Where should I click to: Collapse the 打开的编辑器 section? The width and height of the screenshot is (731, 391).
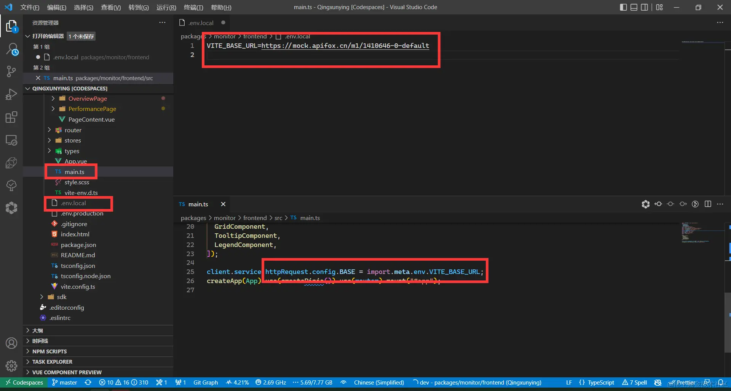click(27, 36)
